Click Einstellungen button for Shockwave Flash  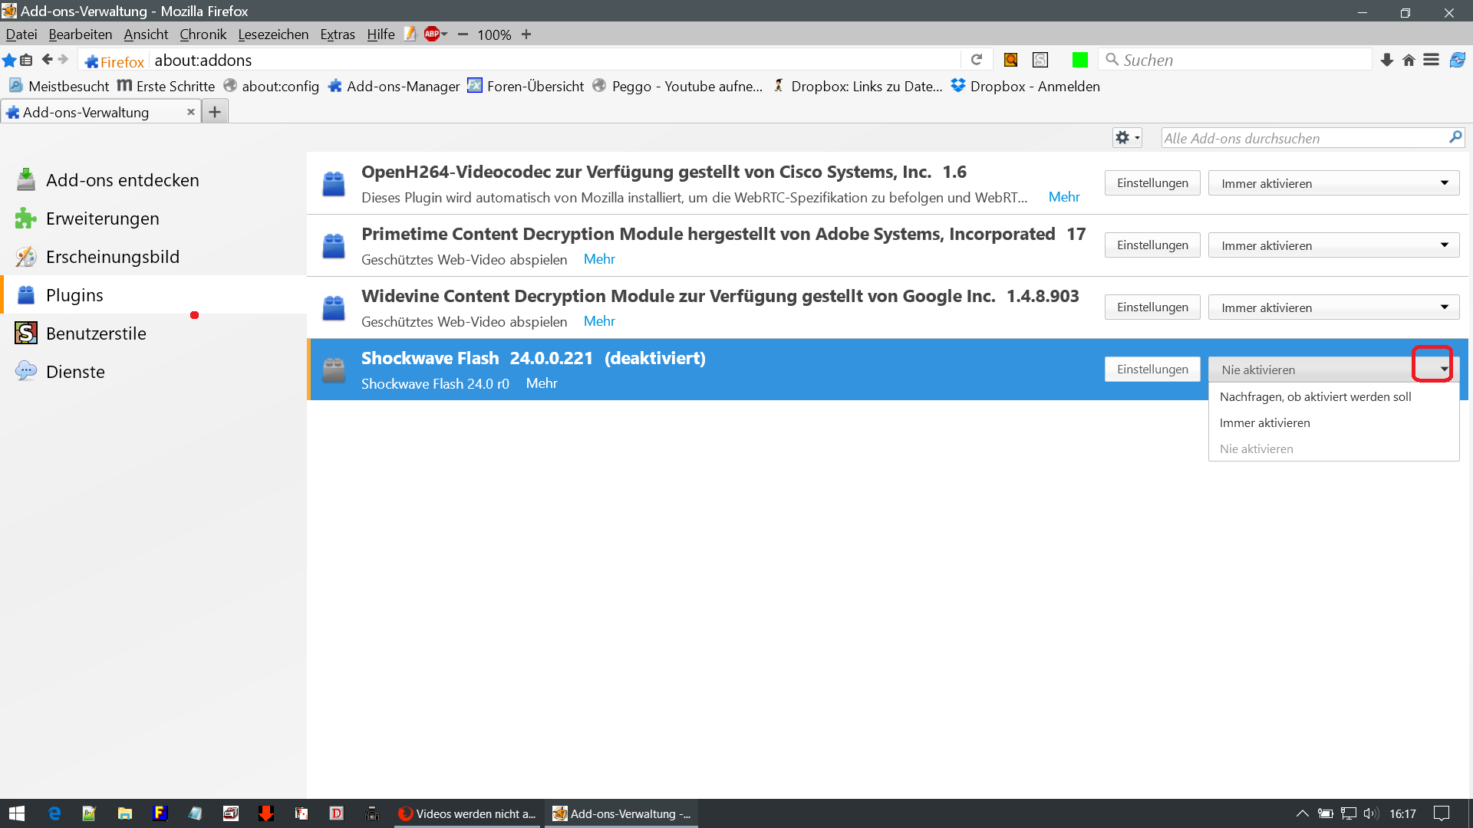click(1152, 370)
